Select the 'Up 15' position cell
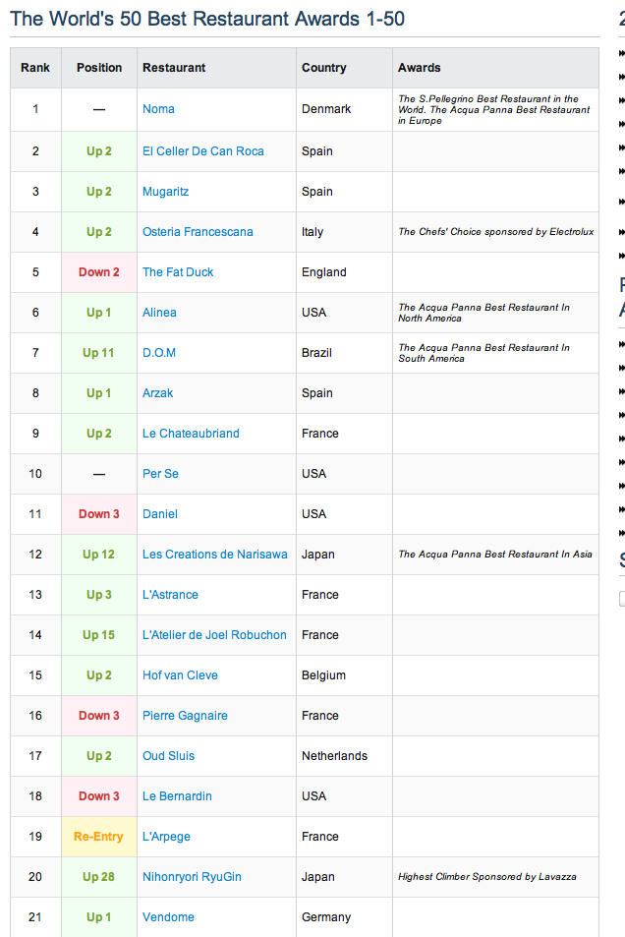This screenshot has width=625, height=937. (99, 635)
